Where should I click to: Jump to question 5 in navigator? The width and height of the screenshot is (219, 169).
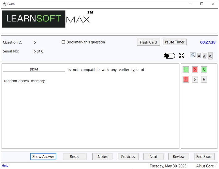click(195, 79)
